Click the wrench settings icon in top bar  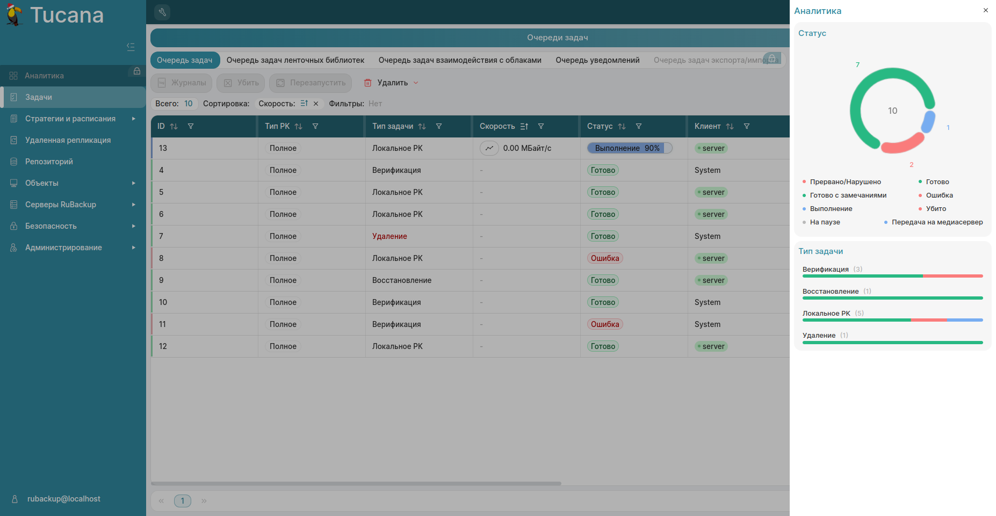[x=162, y=12]
